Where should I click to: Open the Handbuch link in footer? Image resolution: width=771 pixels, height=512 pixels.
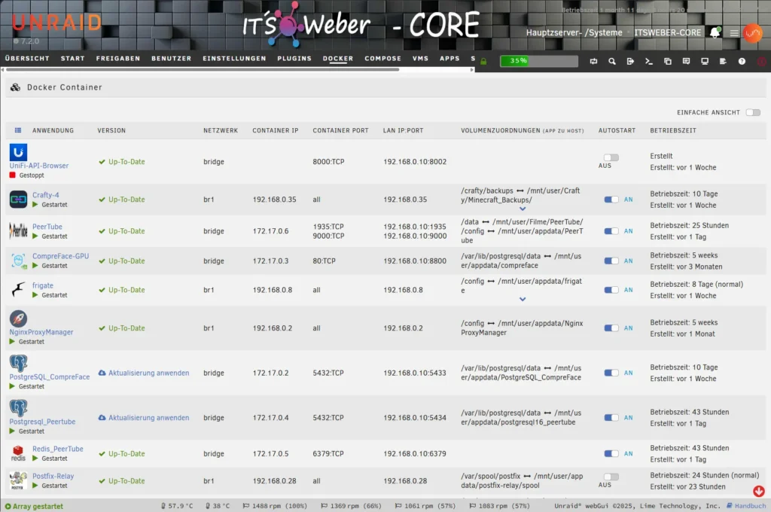750,506
